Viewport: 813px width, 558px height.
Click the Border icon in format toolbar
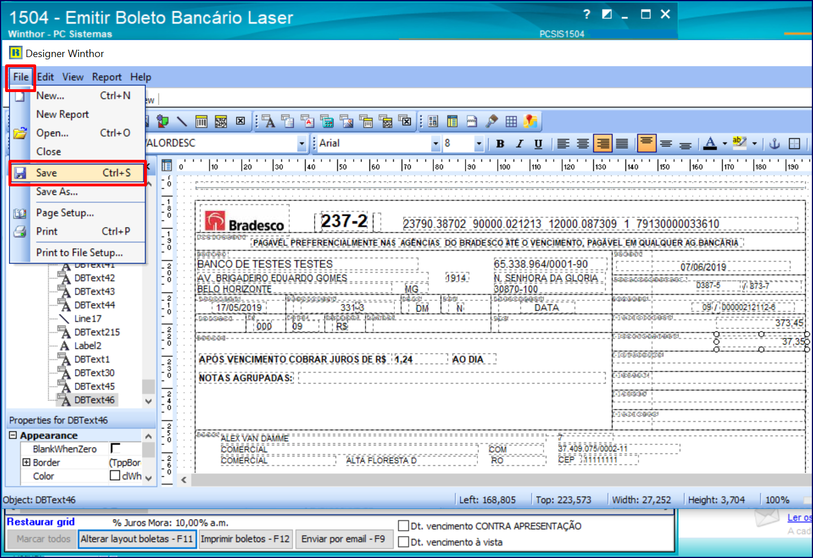(794, 143)
